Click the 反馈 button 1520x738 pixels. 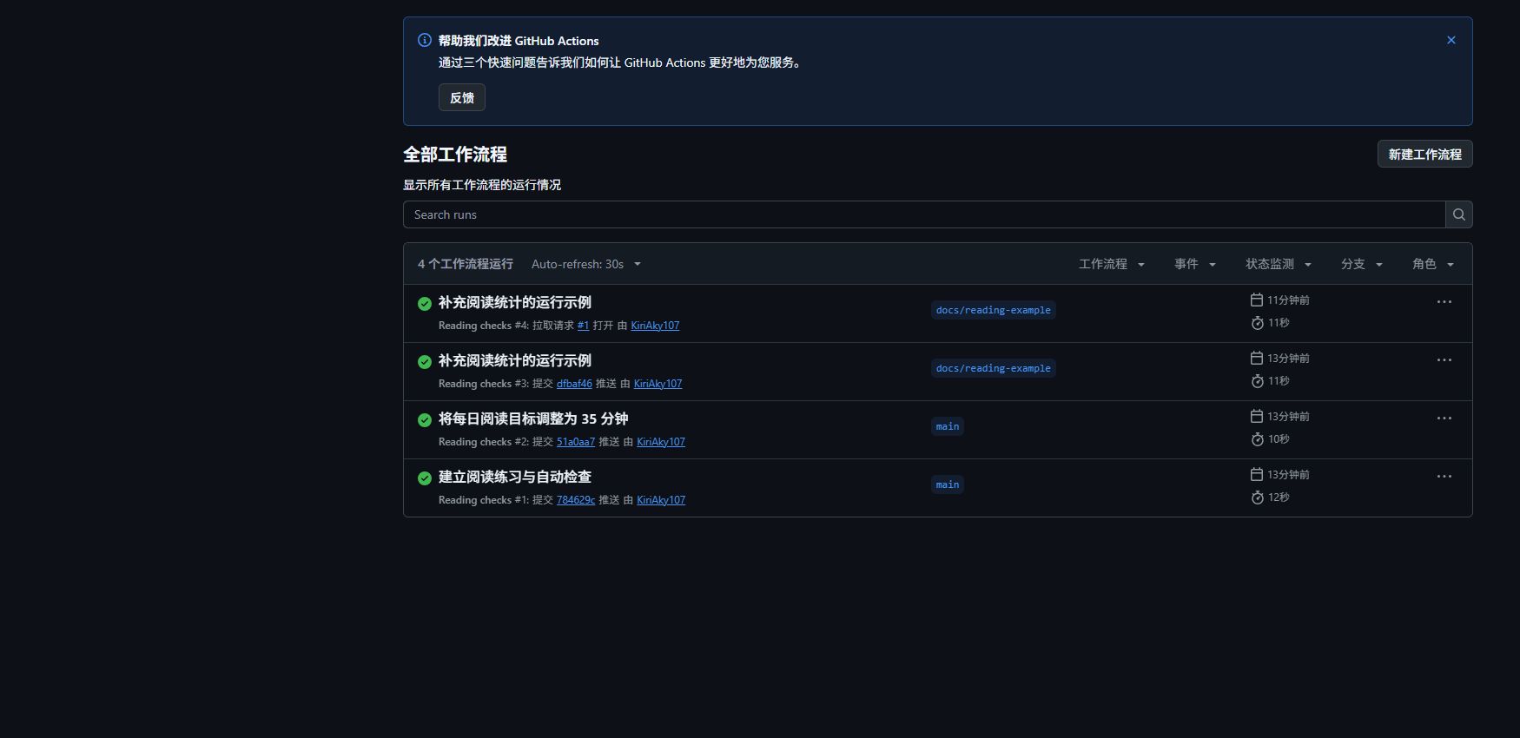[x=462, y=97]
